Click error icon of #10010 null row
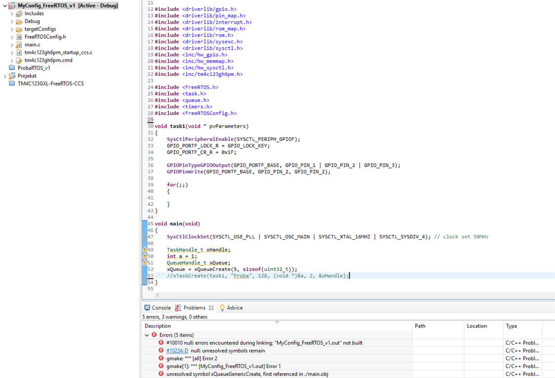Screen dimensions: 555x378 click(x=161, y=343)
